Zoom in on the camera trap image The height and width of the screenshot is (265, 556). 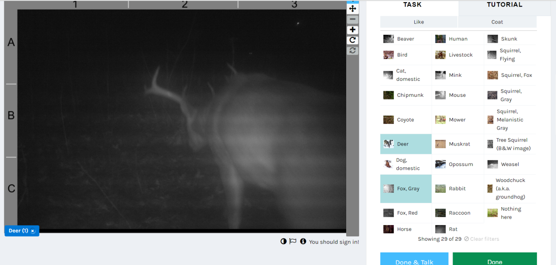pos(353,30)
